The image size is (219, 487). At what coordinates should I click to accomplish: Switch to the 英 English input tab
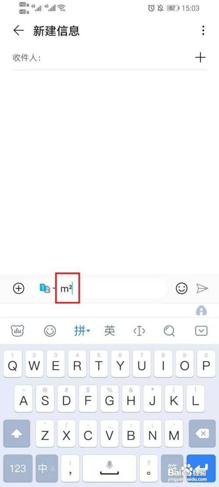point(109,331)
